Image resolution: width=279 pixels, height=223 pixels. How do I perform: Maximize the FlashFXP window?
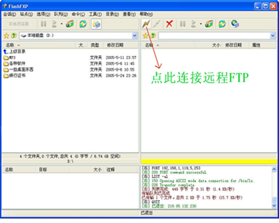(266, 6)
